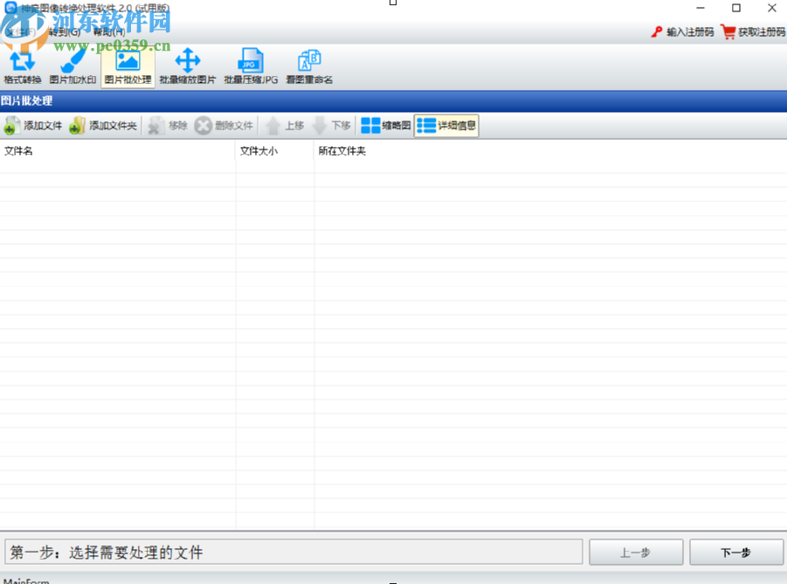The width and height of the screenshot is (787, 584).
Task: Open the 批量缩放图片 batch resize tool
Action: pos(187,66)
